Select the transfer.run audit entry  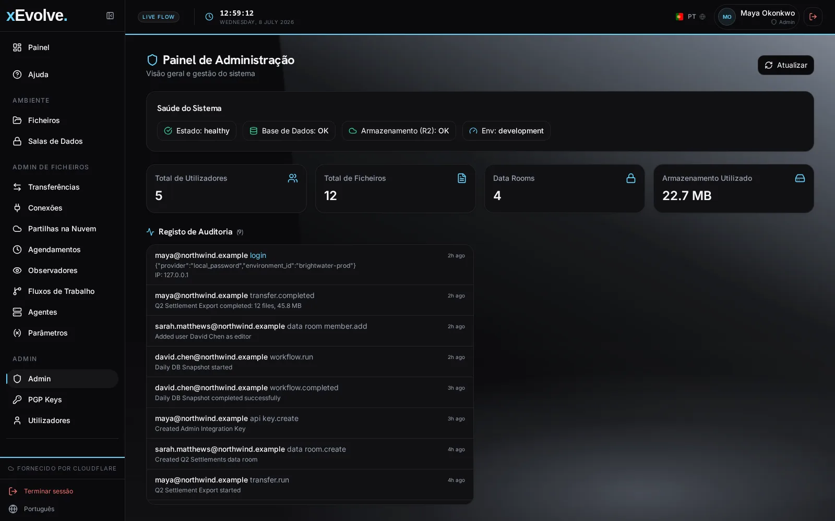tap(310, 485)
